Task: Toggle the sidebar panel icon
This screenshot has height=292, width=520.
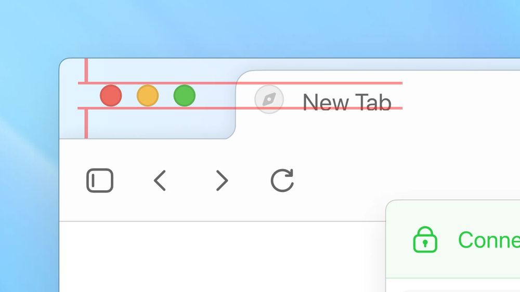Action: [x=100, y=180]
